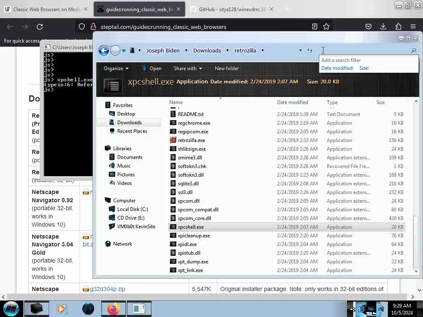Screen dimensions: 423x317
Task: Select Libraries in the navigation pane
Action: pos(122,149)
